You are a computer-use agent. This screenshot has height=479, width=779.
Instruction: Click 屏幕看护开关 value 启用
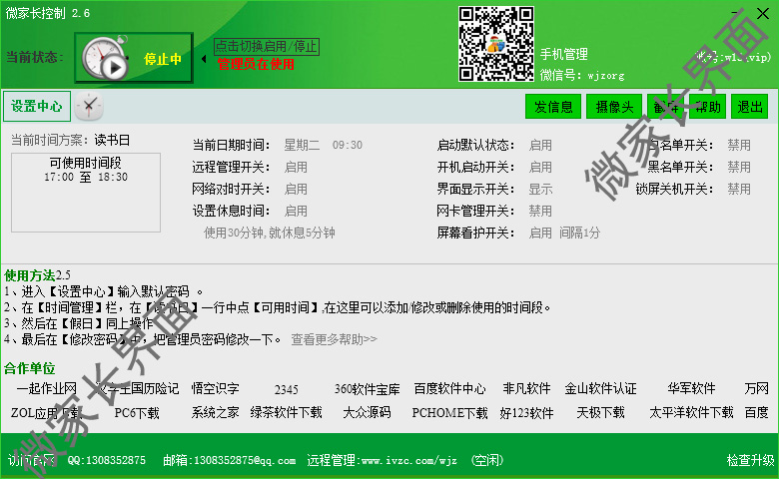540,233
